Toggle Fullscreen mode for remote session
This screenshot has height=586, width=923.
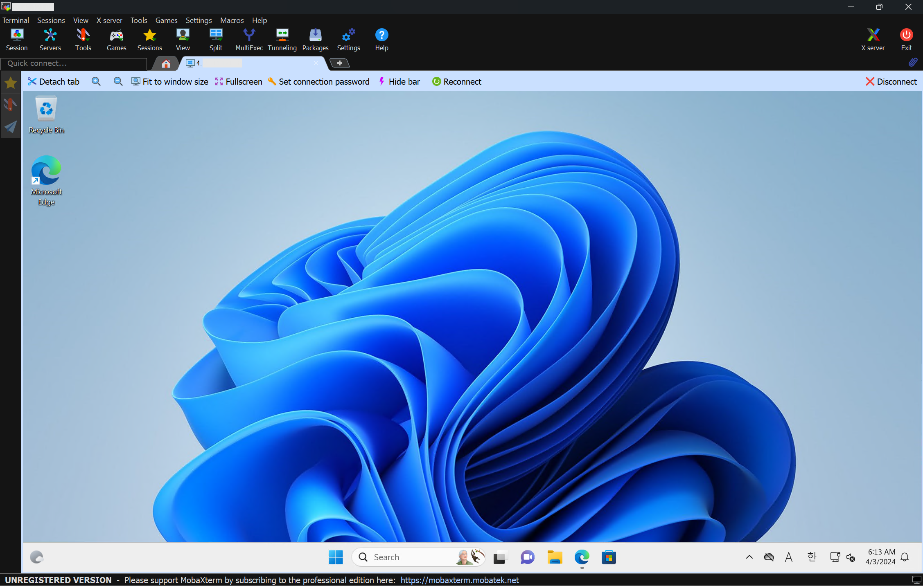[x=239, y=81]
